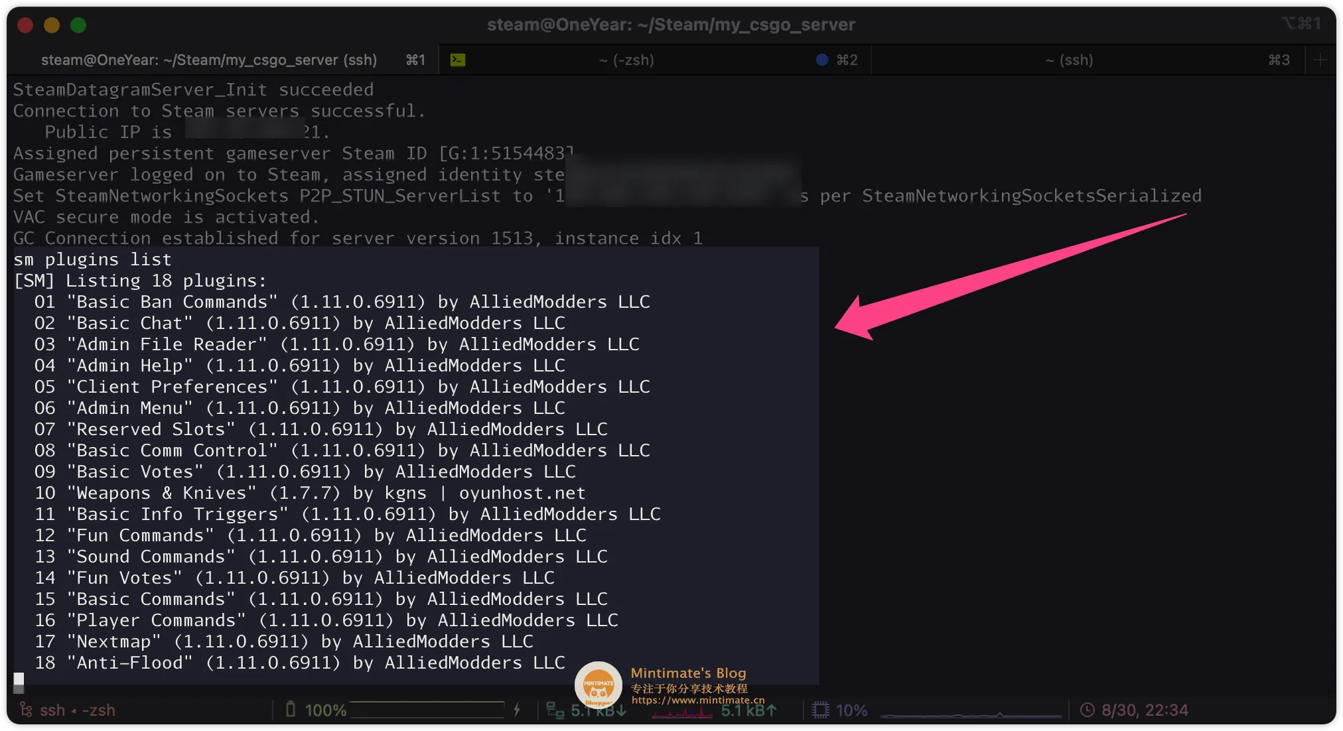Click the CPU chip icon
Viewport: 1343px width, 731px height.
point(821,710)
